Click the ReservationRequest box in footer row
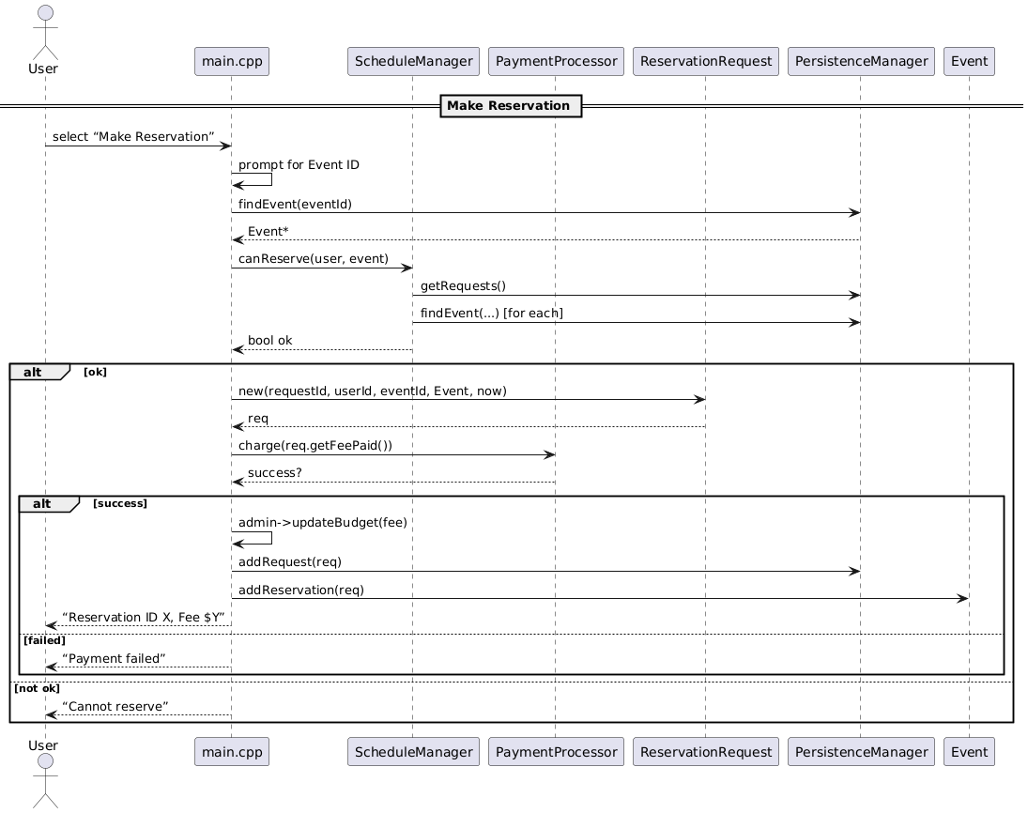Screen dimensions: 1028x813 (x=706, y=751)
